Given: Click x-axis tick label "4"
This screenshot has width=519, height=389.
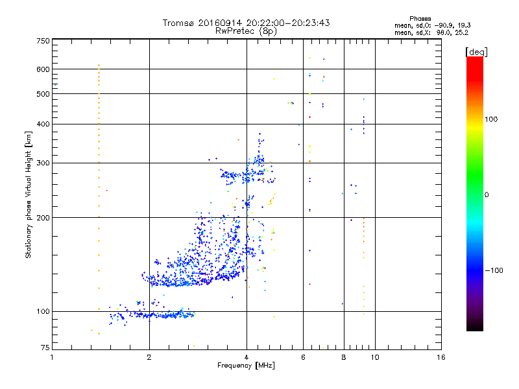Looking at the screenshot, I should tap(247, 357).
